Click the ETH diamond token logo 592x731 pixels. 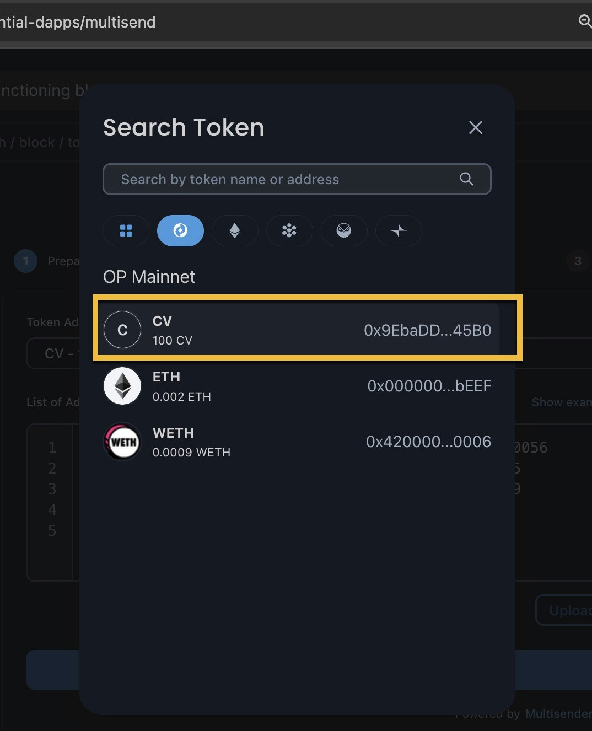[x=122, y=386]
